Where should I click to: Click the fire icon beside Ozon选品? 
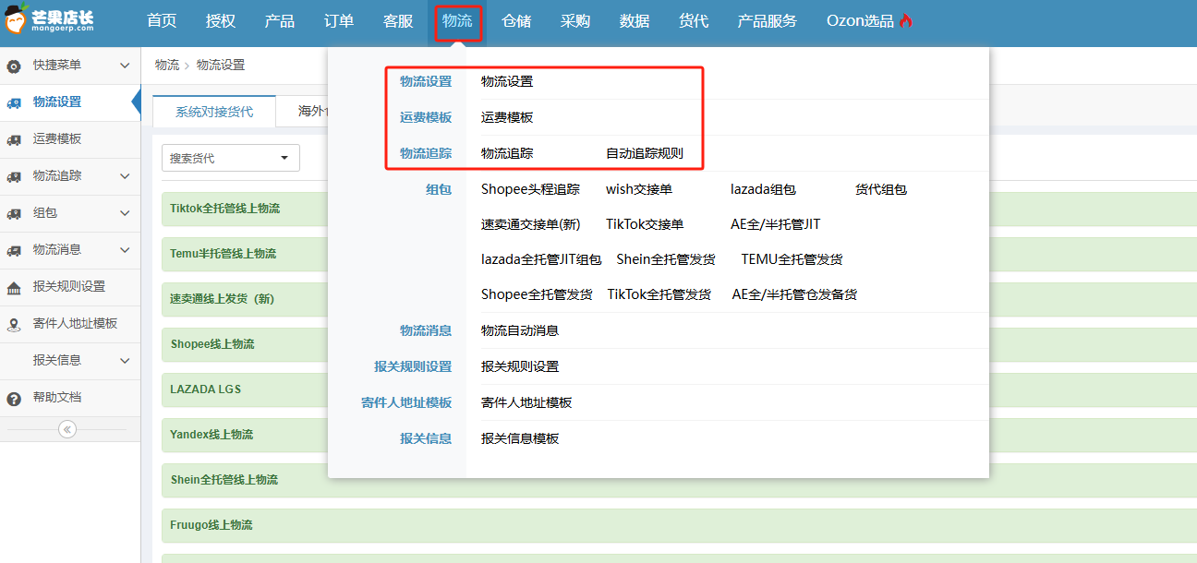coord(905,21)
